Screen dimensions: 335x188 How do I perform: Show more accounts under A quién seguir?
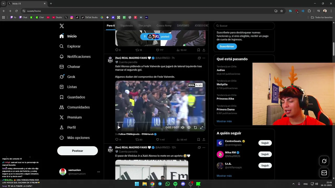pyautogui.click(x=224, y=176)
